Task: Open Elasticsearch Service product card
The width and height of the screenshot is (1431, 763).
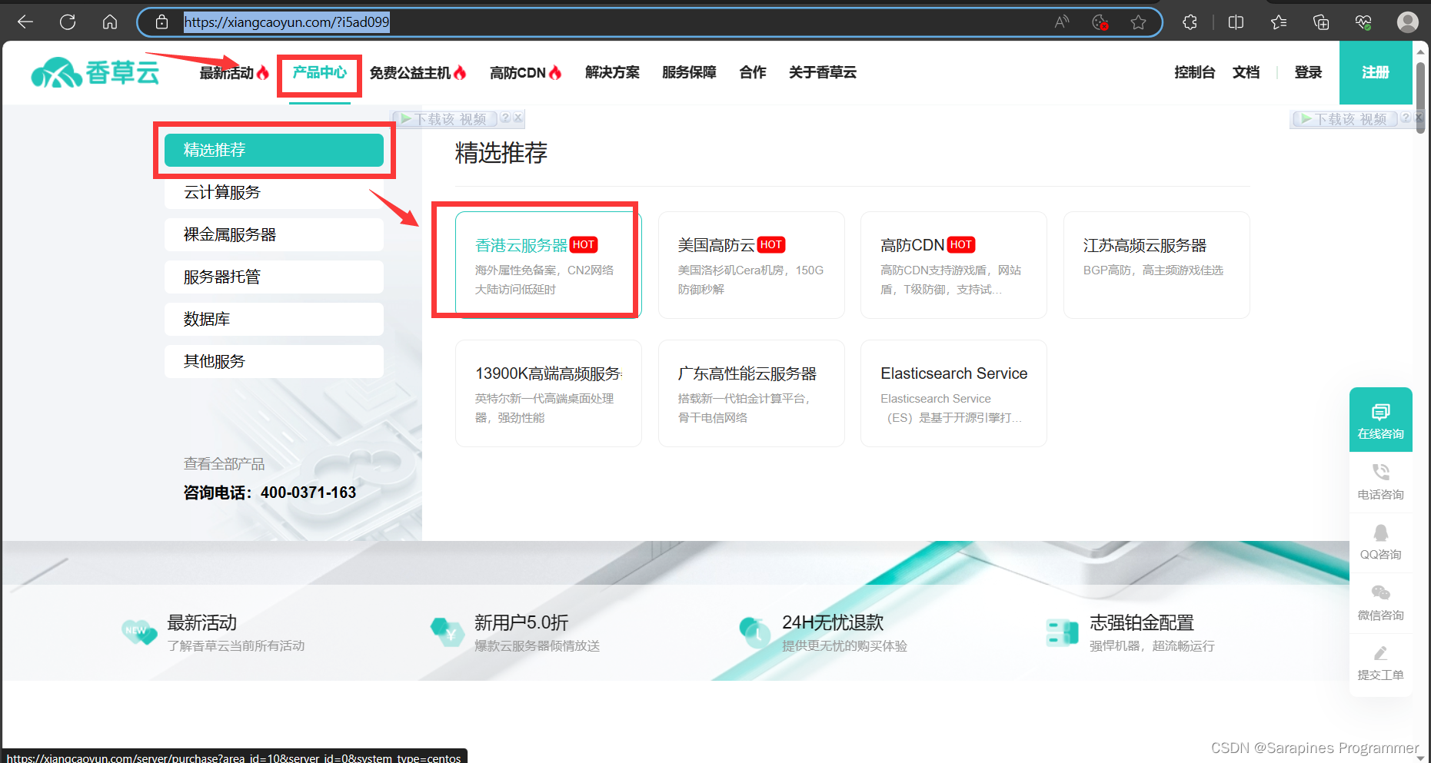Action: click(953, 393)
